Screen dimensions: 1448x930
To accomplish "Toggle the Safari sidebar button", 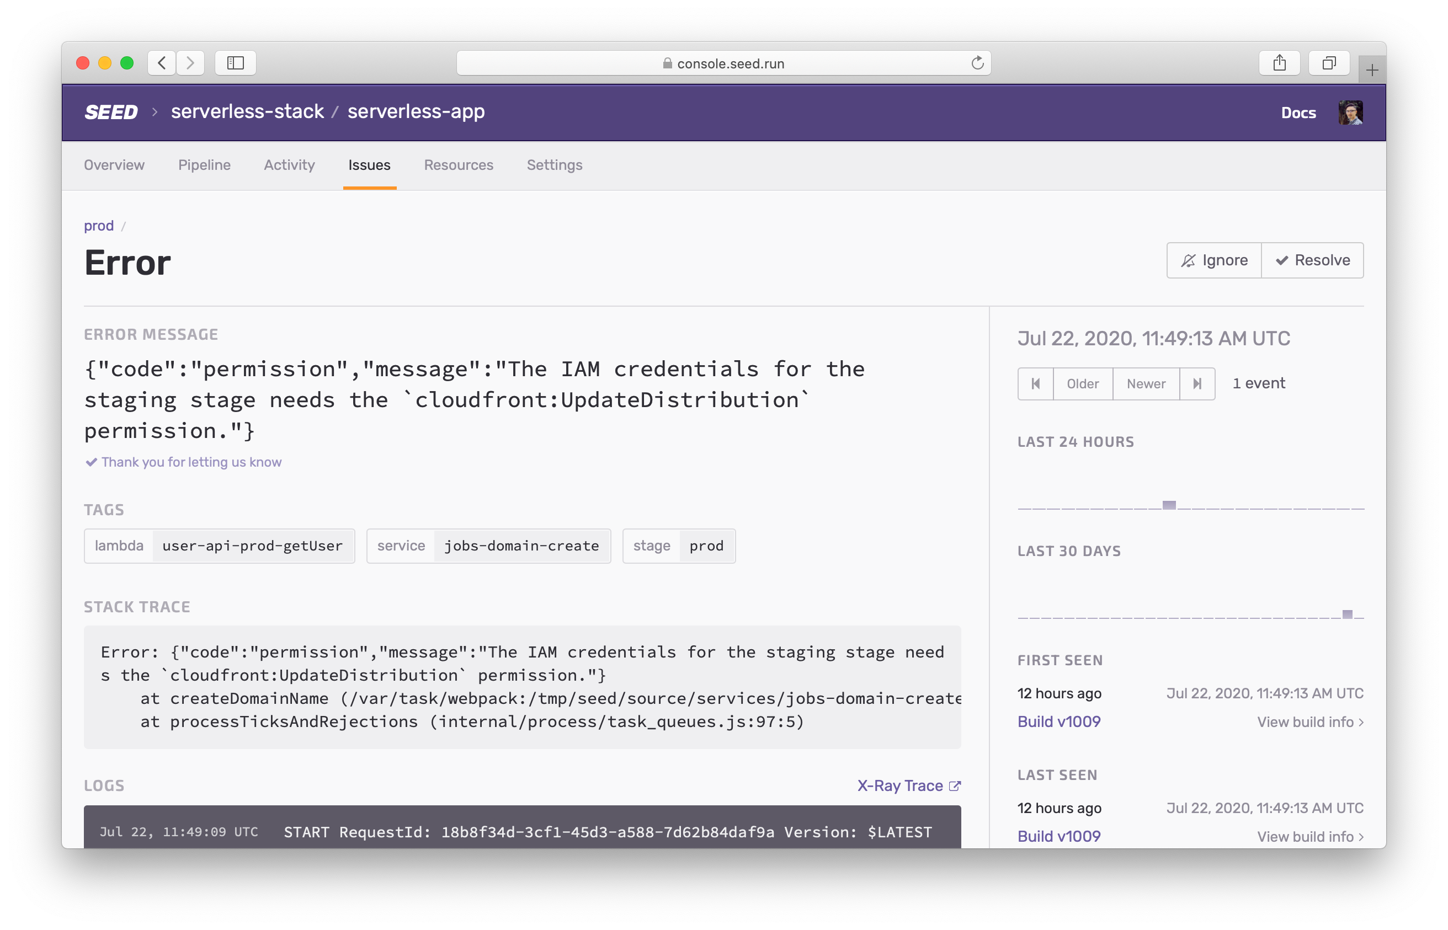I will [236, 63].
